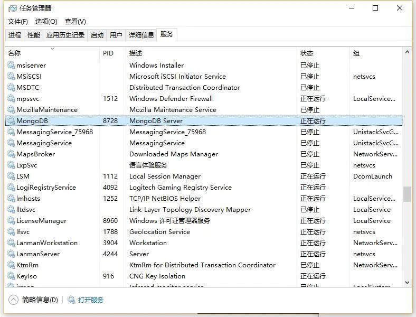
Task: Sort services by the 描述 column header
Action: [x=212, y=53]
